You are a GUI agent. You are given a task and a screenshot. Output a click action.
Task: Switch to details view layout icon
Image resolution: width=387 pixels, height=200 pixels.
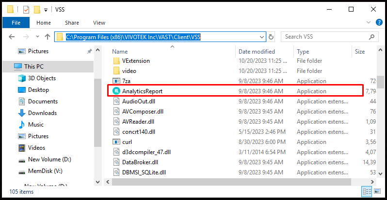coord(367,191)
